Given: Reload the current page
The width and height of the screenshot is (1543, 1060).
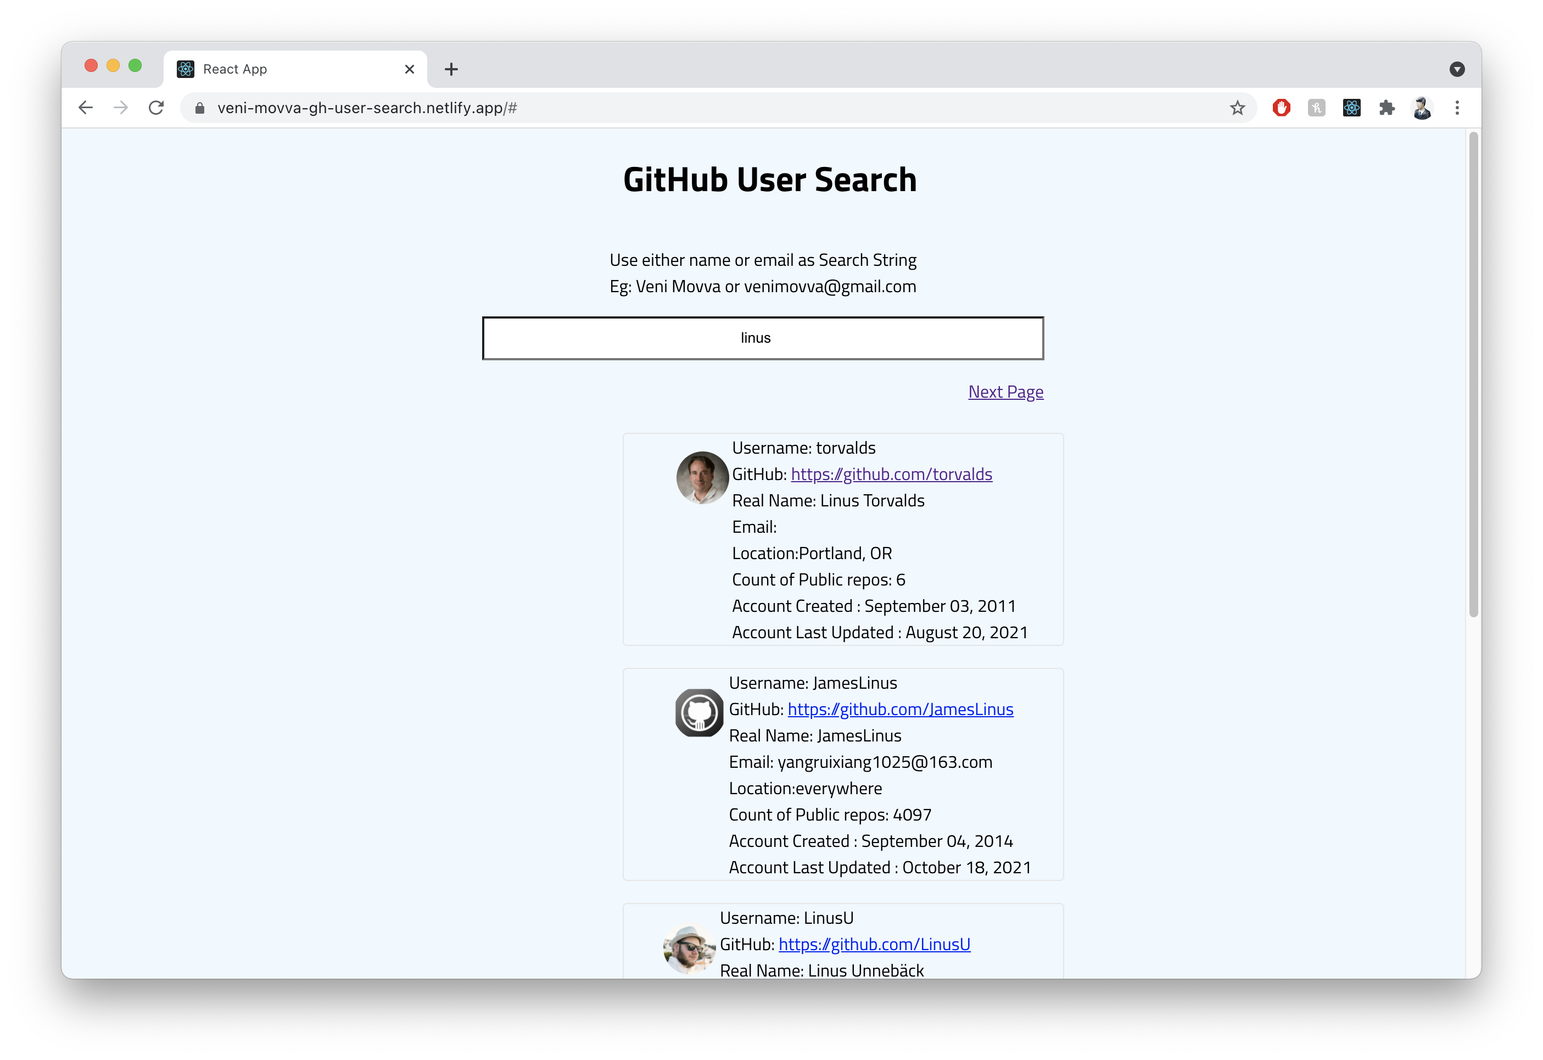Looking at the screenshot, I should tap(156, 108).
